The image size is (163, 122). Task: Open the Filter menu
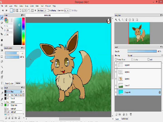pyautogui.click(x=16, y=6)
